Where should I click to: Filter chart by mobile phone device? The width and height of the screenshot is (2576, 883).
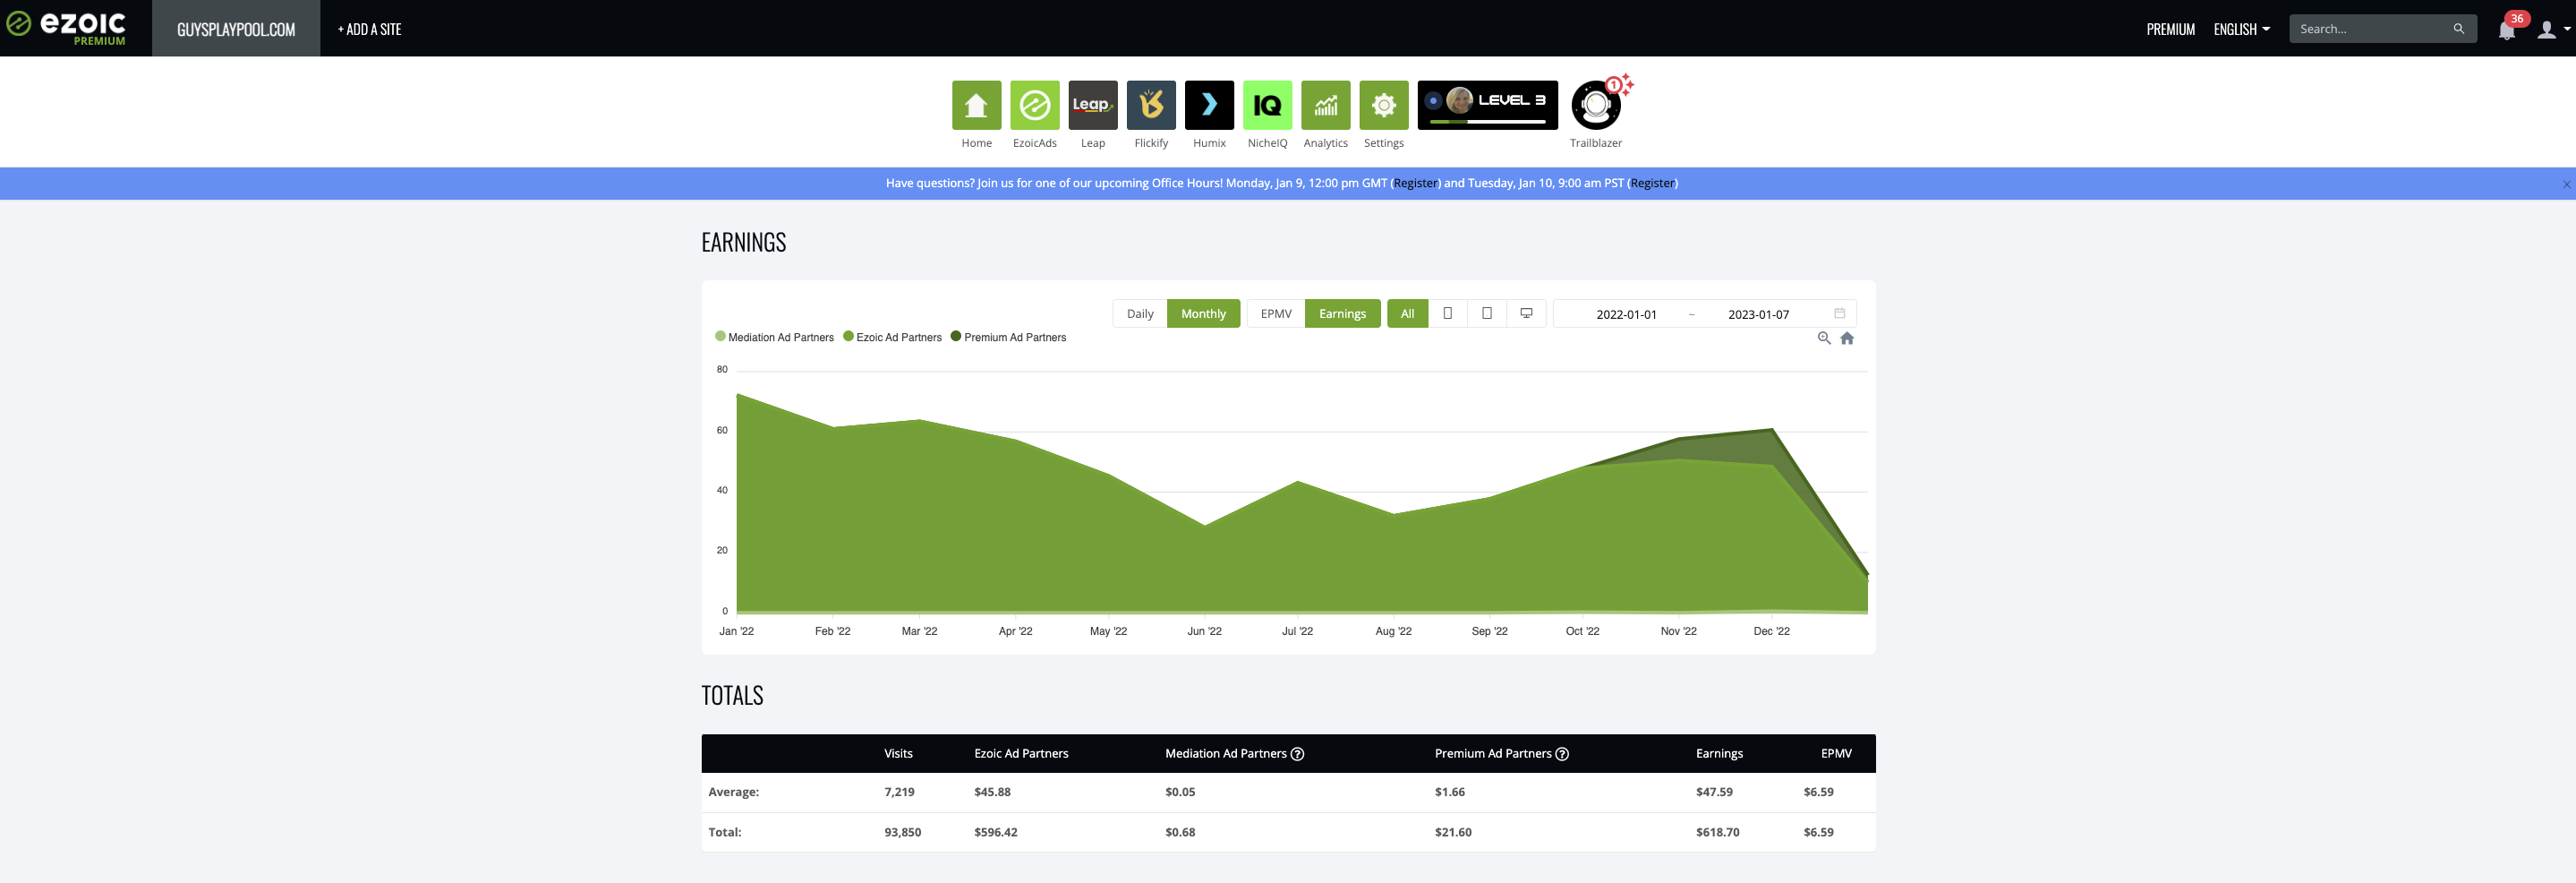pyautogui.click(x=1447, y=314)
